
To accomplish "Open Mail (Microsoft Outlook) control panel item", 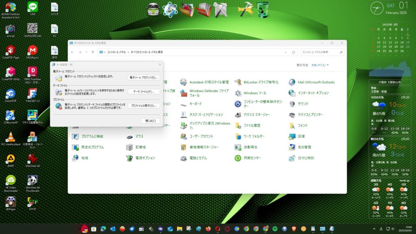I will pyautogui.click(x=316, y=82).
